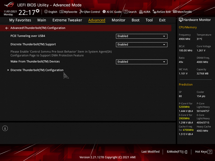Click the 11/01/2021 date text
Screen dimensions: 215x161
coord(10,12)
